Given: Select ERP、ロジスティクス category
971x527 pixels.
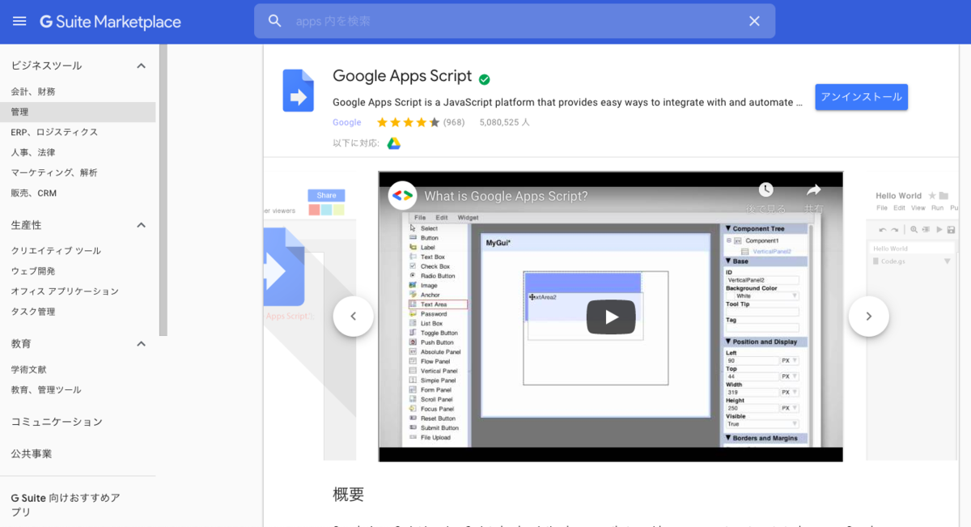Looking at the screenshot, I should [54, 132].
